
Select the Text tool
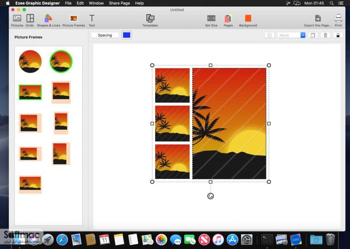click(92, 21)
